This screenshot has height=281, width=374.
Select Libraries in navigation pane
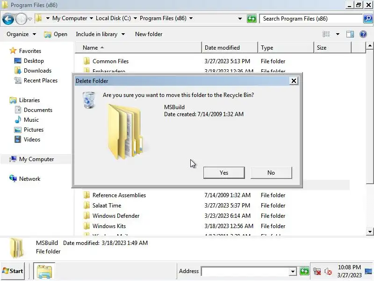point(29,100)
